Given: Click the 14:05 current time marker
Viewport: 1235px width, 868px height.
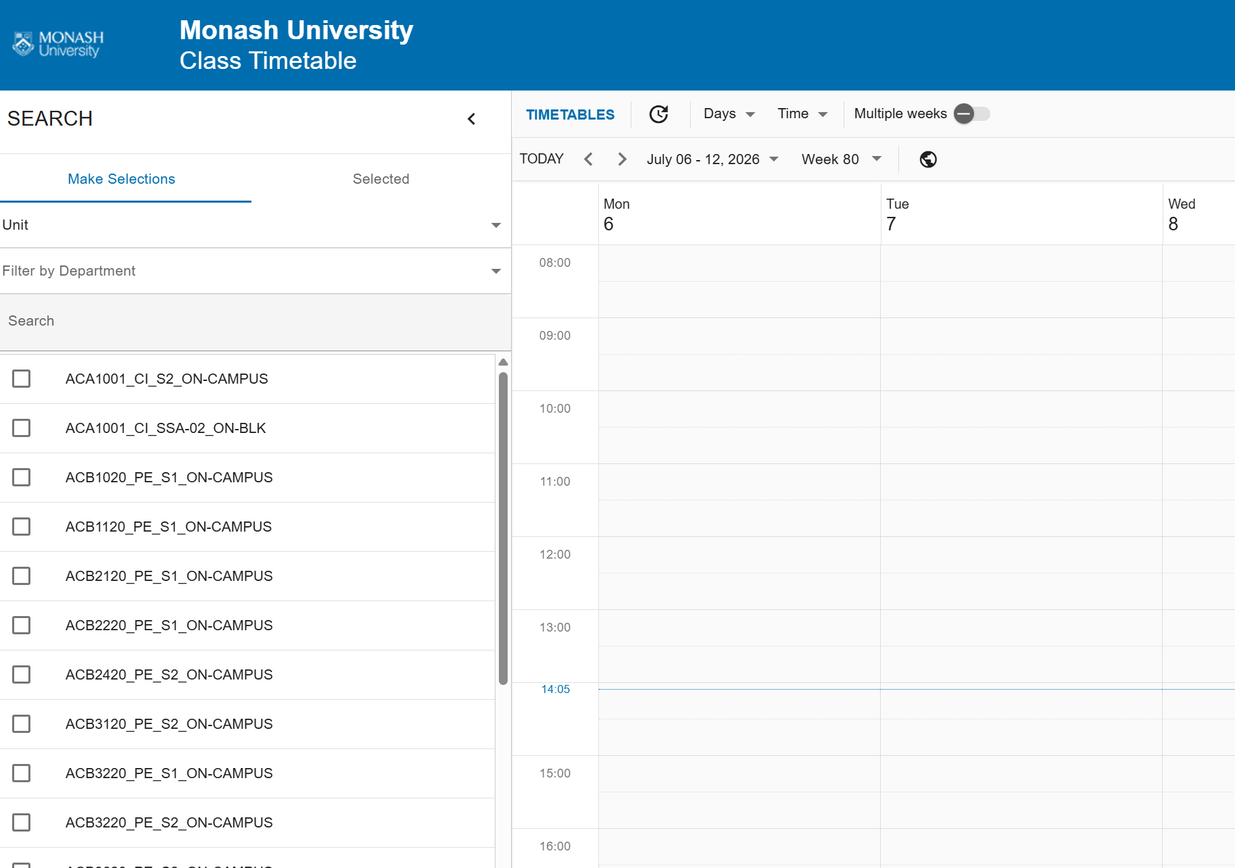Looking at the screenshot, I should tap(556, 690).
